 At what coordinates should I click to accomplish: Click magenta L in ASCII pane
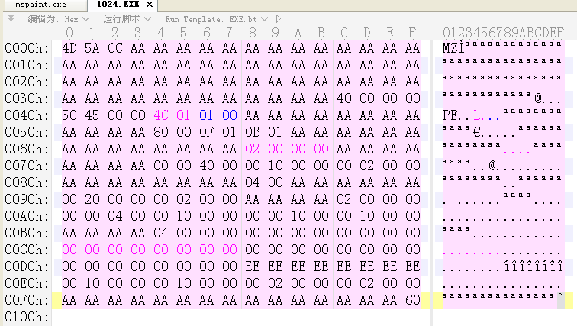pos(477,115)
